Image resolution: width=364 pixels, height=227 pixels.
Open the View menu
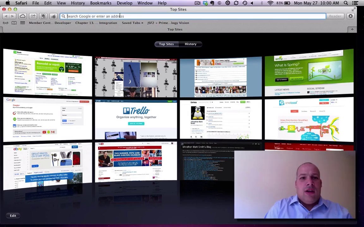pyautogui.click(x=61, y=3)
